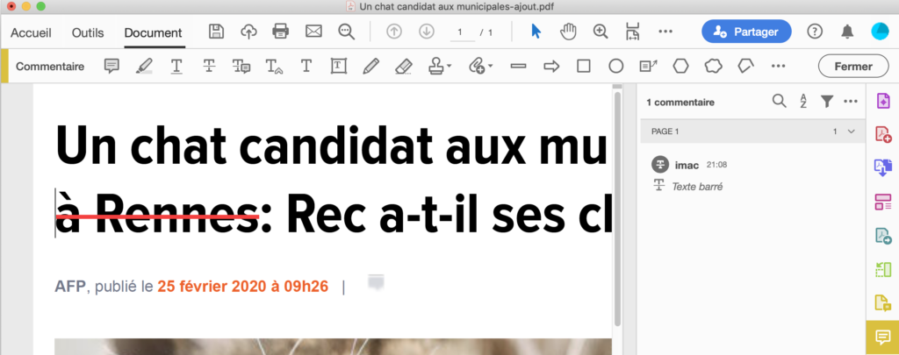Toggle fit page width scrolling icon
Screen dimensions: 899x355
(632, 32)
